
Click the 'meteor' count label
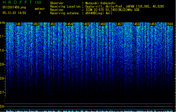click(40, 9)
